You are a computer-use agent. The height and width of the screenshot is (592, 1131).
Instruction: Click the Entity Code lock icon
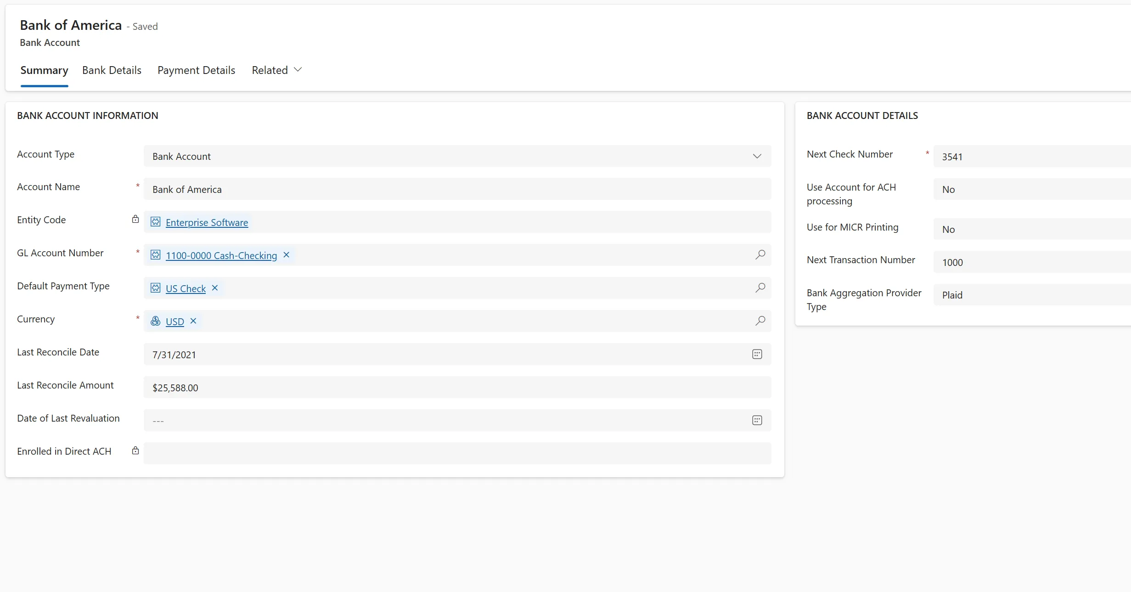point(135,219)
